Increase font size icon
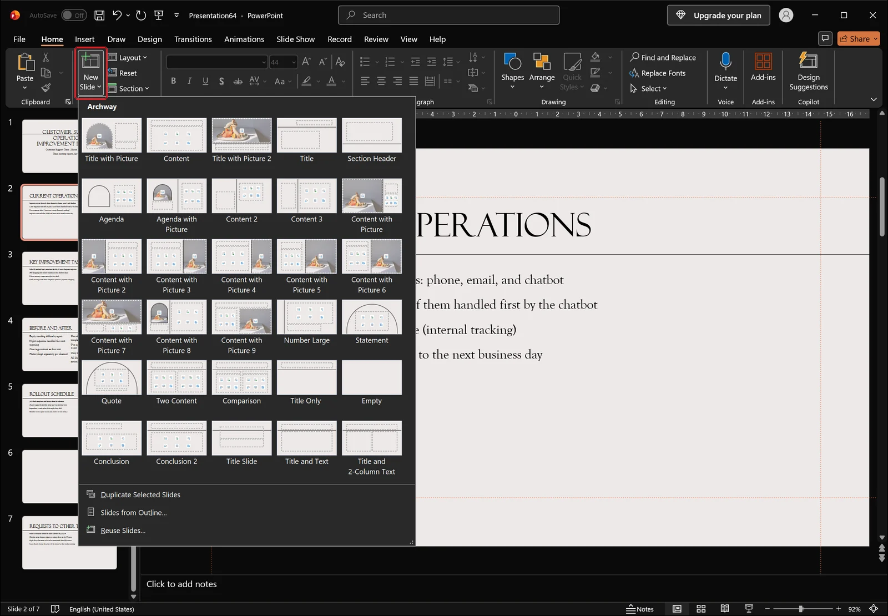 306,62
